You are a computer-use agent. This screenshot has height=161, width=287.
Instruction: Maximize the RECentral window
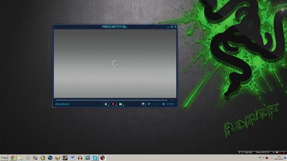pyautogui.click(x=172, y=27)
